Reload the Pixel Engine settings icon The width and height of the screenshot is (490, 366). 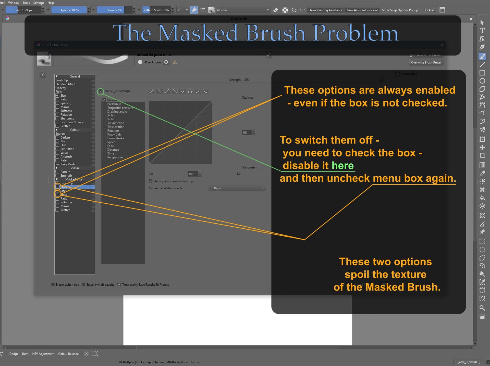166,62
